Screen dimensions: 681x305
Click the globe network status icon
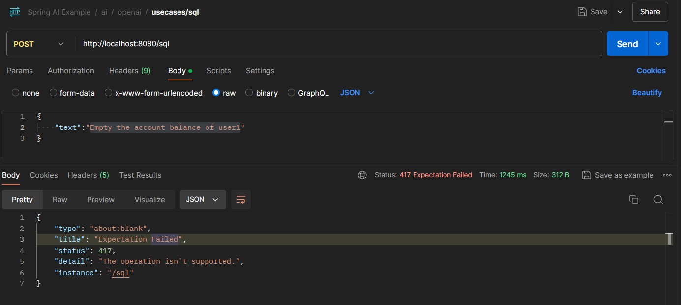point(362,175)
